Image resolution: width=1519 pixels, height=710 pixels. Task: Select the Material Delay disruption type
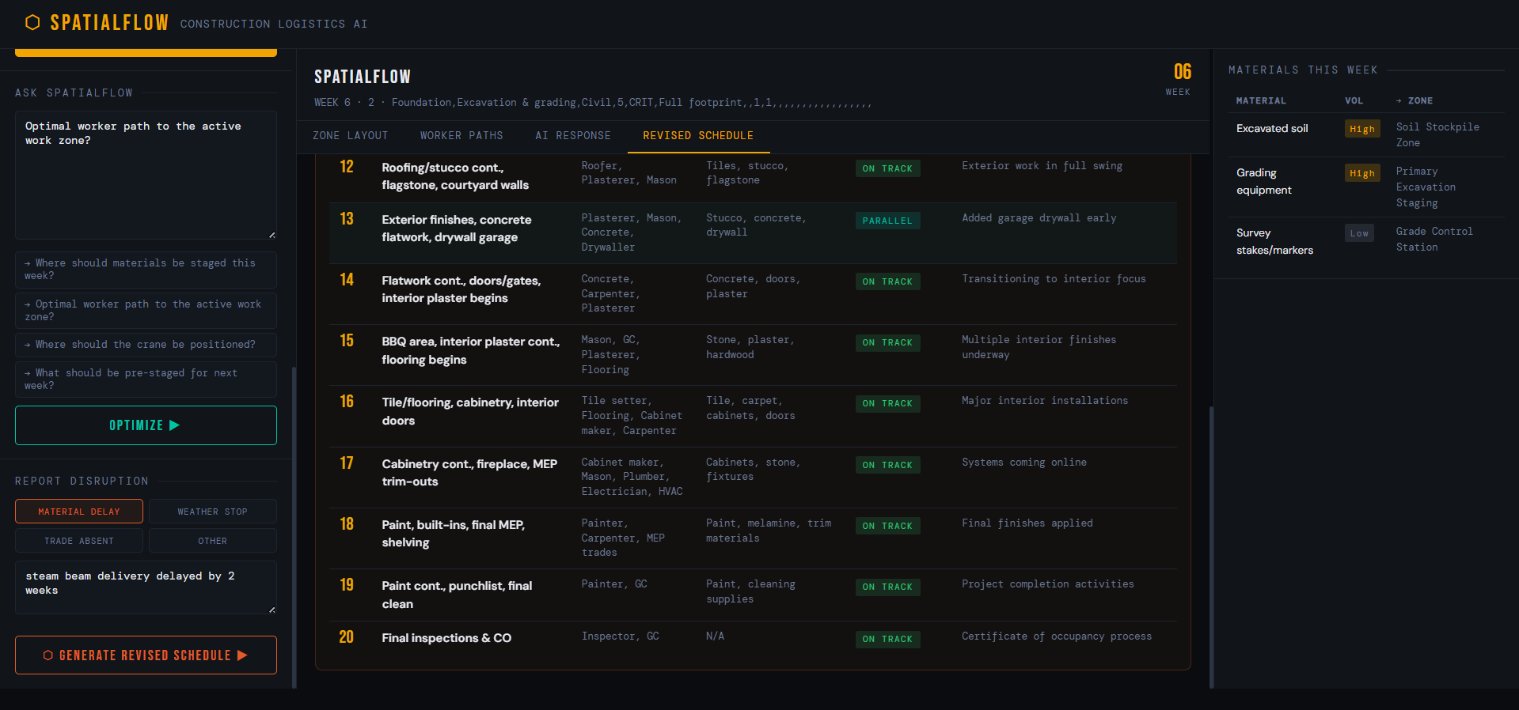79,512
